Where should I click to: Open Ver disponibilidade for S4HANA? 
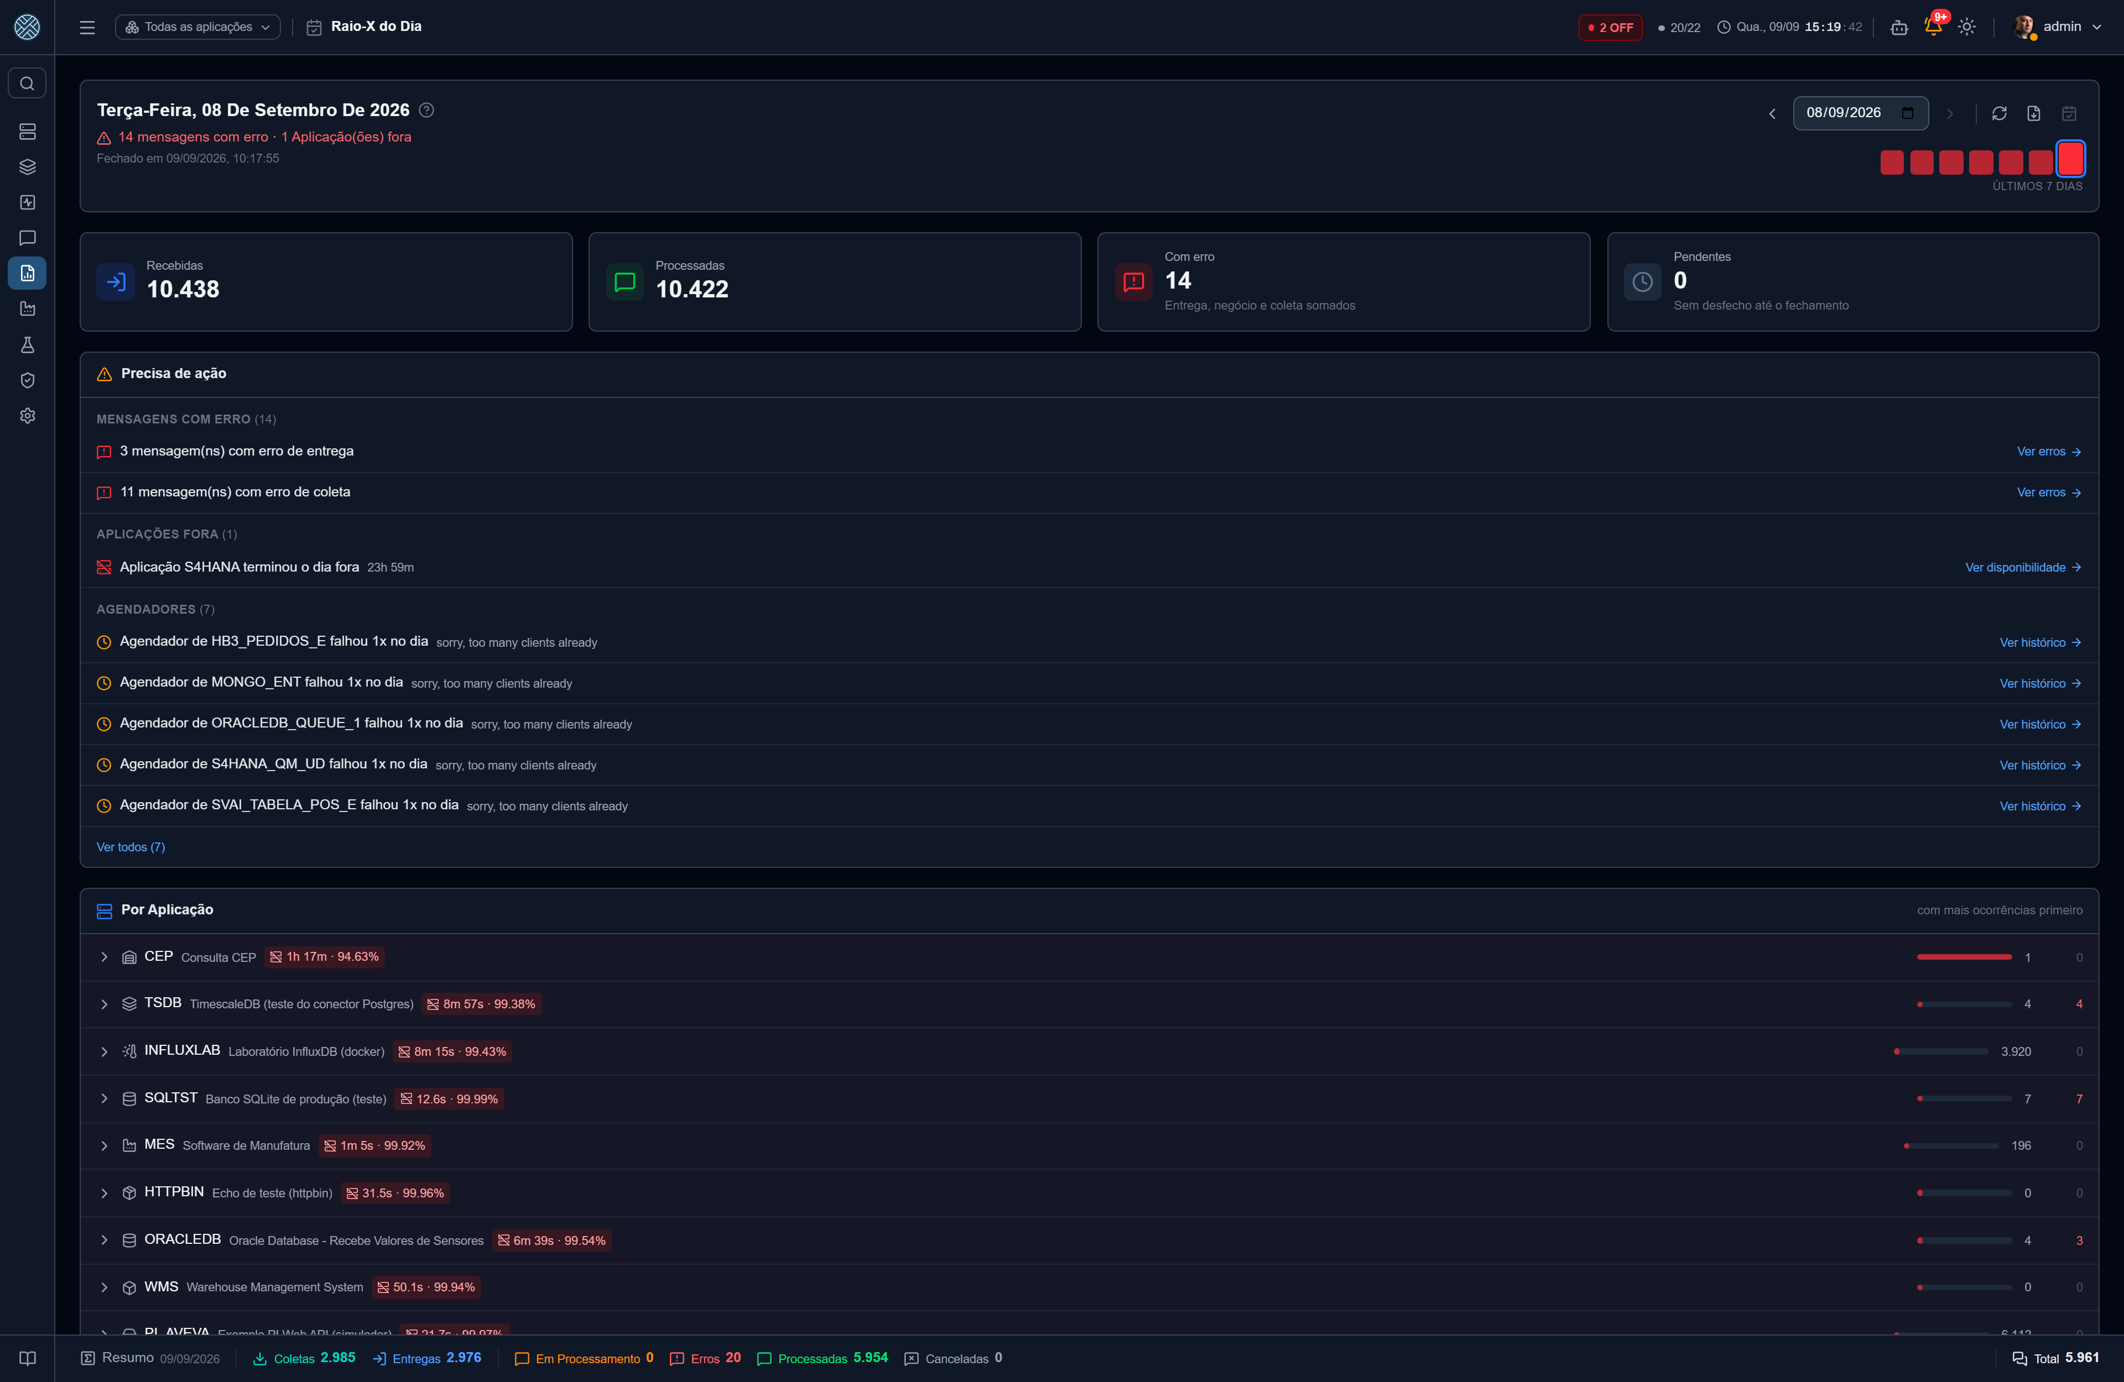click(x=2023, y=567)
